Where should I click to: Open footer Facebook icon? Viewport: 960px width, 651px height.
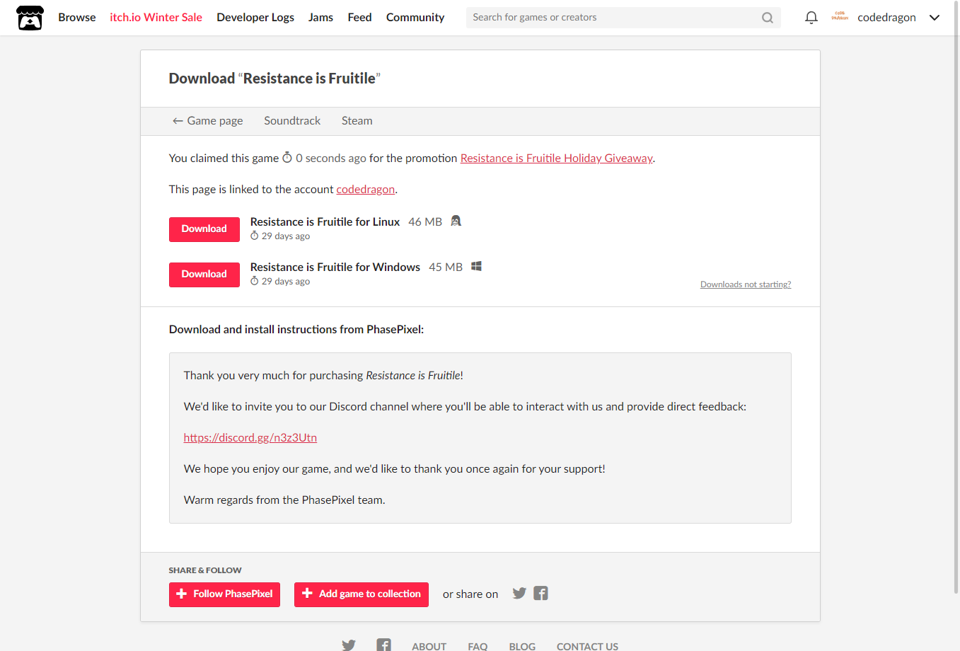[x=383, y=645]
